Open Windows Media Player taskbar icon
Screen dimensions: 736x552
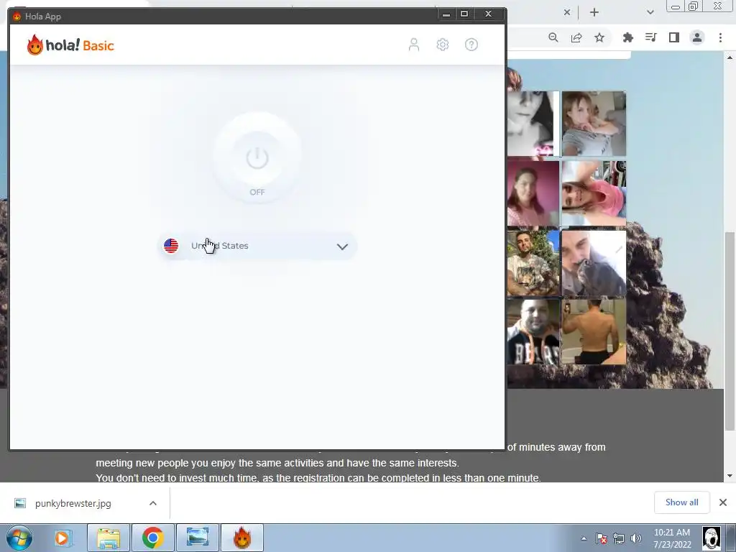point(62,538)
